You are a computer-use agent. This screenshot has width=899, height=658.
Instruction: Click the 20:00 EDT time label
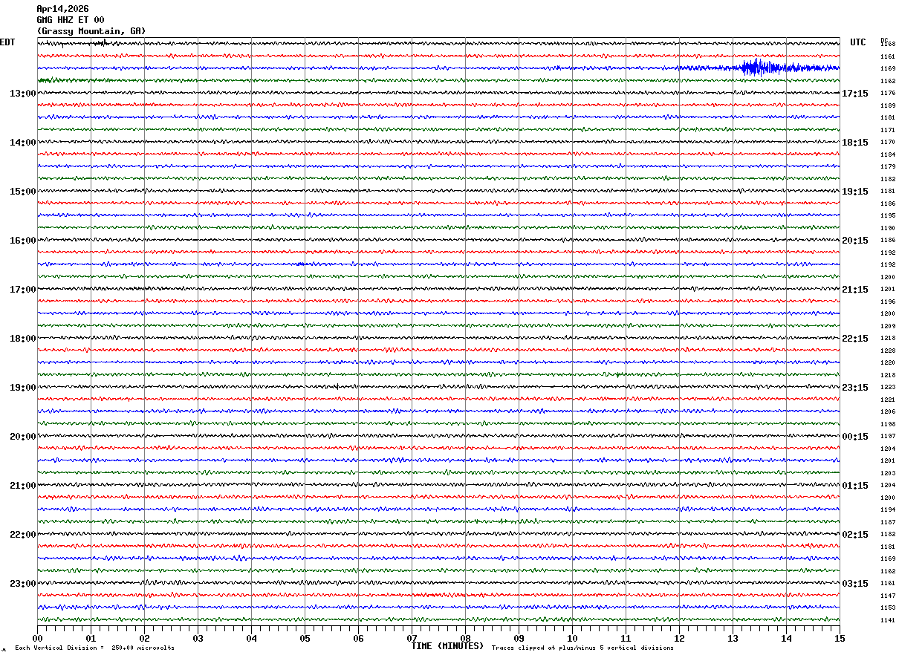click(x=22, y=437)
